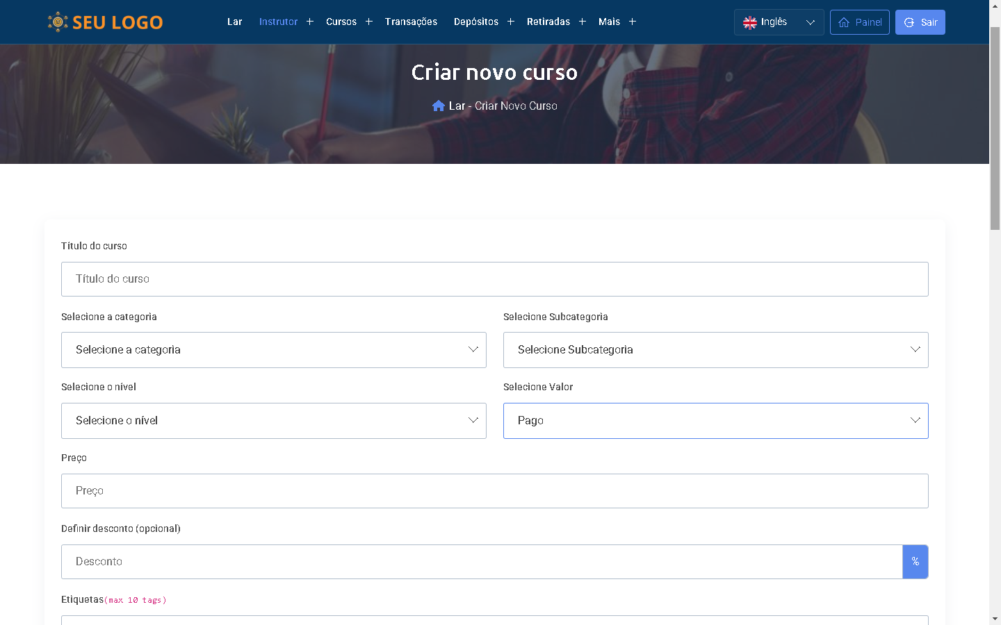Open the Inglês language selector

pos(779,22)
